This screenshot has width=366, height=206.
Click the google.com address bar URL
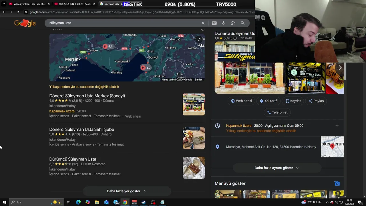coord(142,12)
